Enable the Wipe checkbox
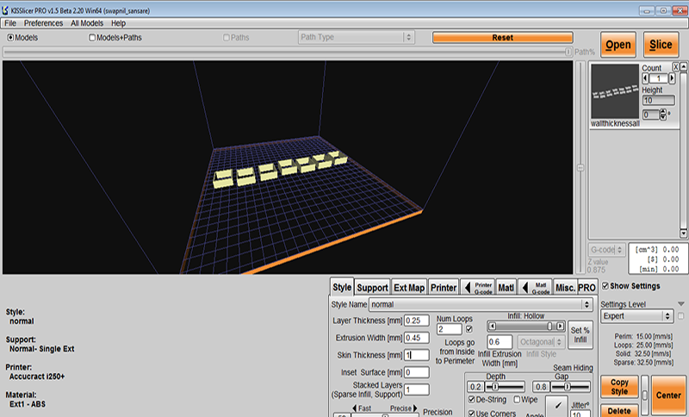Screen dimensions: 689x417 518,400
